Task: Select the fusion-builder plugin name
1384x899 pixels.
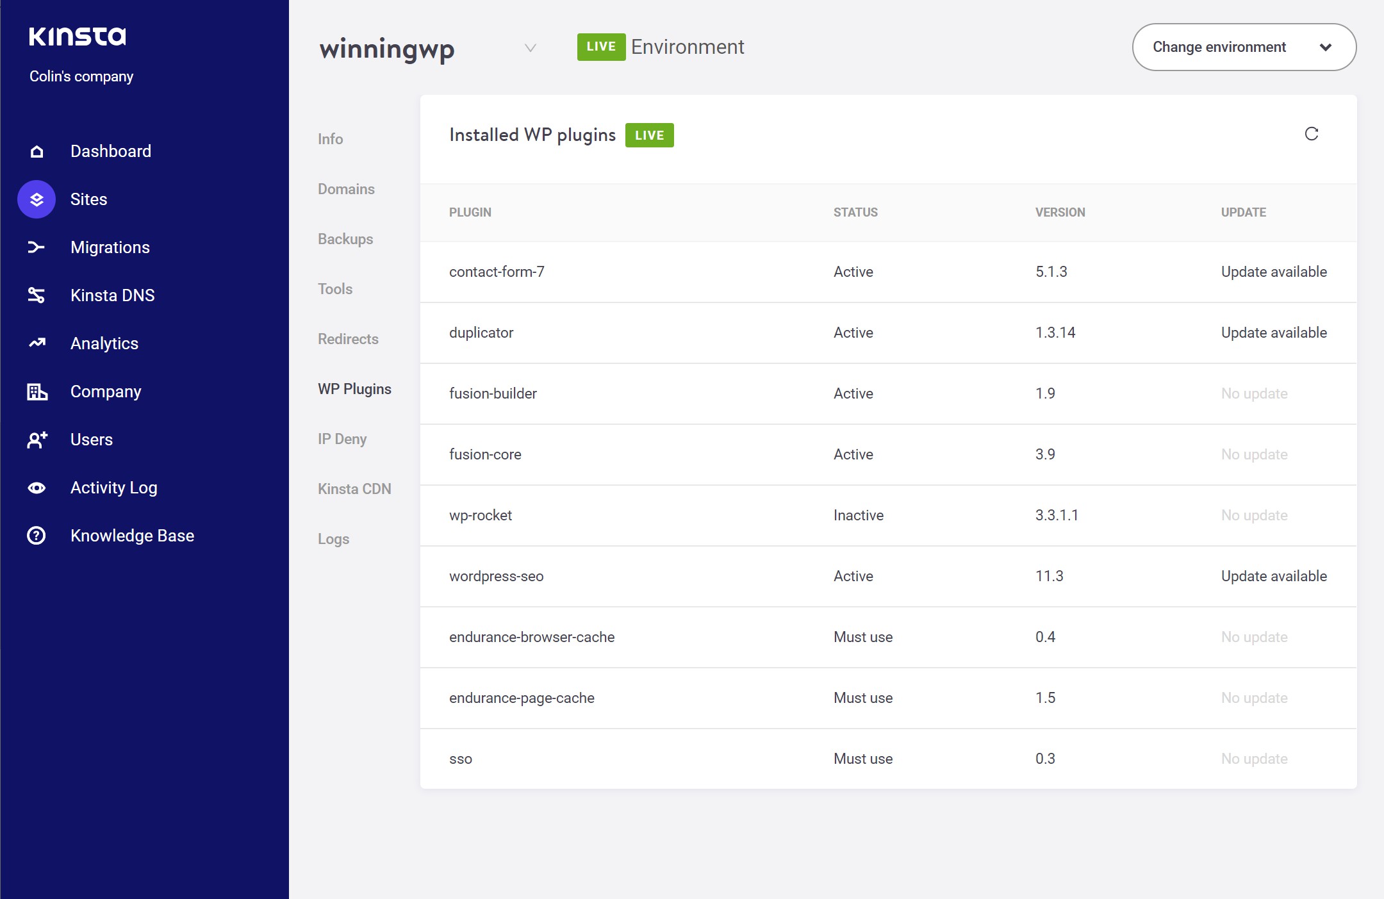Action: (493, 393)
